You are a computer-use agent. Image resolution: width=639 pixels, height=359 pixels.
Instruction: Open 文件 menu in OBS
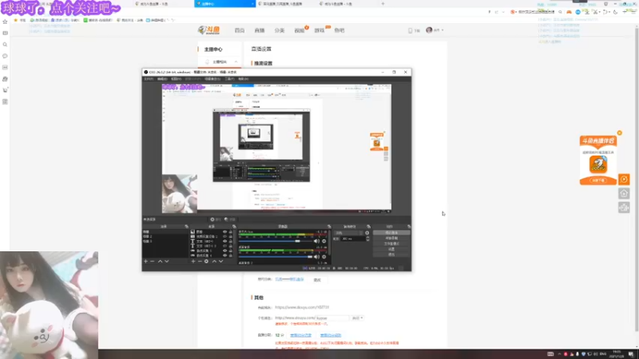tap(149, 79)
